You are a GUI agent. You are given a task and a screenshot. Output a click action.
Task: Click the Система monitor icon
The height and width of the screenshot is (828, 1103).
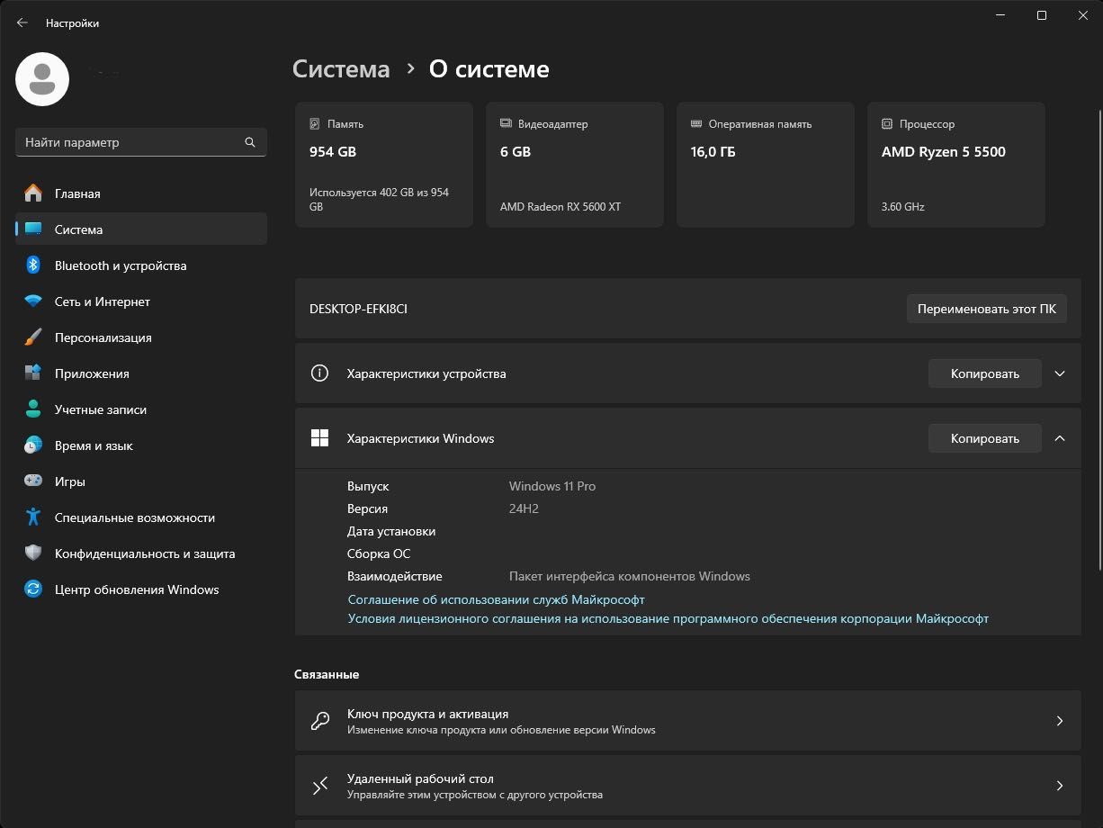33,229
